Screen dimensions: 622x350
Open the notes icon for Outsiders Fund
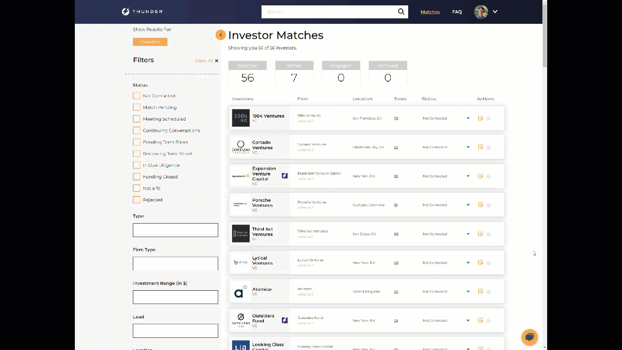coord(481,320)
